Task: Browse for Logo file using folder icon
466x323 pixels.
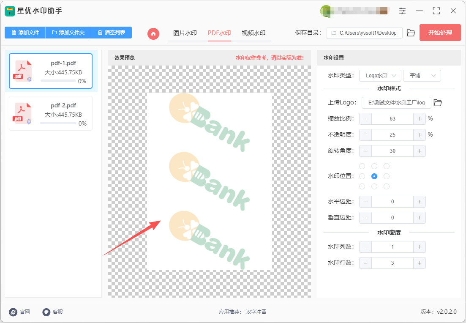Action: [x=438, y=103]
